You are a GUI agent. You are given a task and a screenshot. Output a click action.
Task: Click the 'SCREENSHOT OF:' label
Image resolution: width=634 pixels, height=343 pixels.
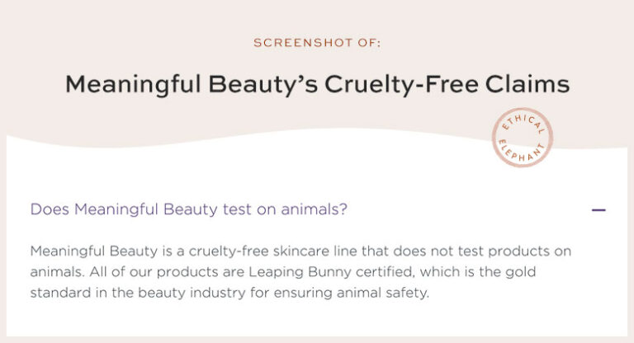pyautogui.click(x=317, y=42)
